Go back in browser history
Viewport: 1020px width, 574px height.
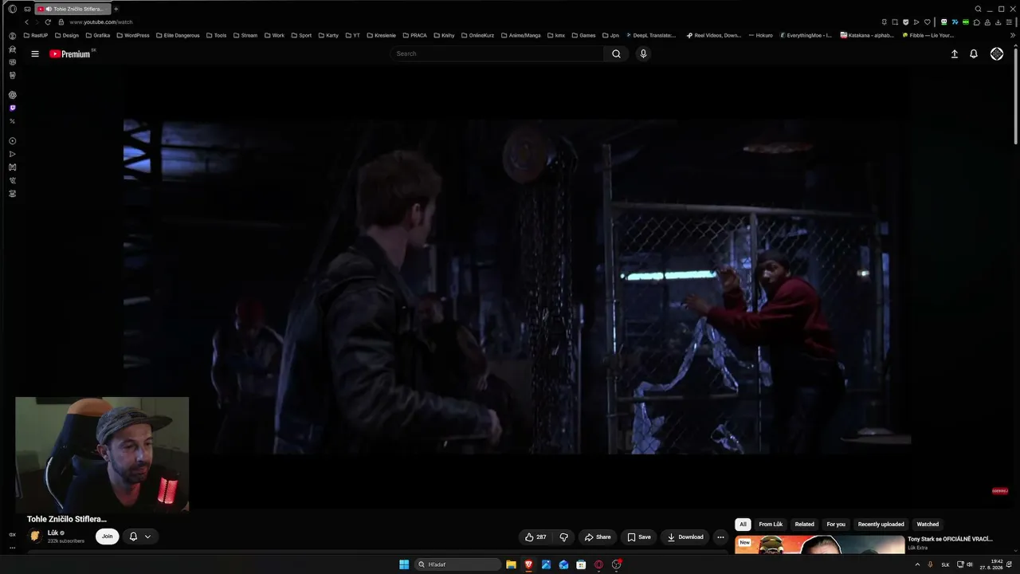tap(26, 22)
